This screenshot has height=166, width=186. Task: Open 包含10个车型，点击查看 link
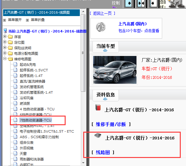(139, 31)
